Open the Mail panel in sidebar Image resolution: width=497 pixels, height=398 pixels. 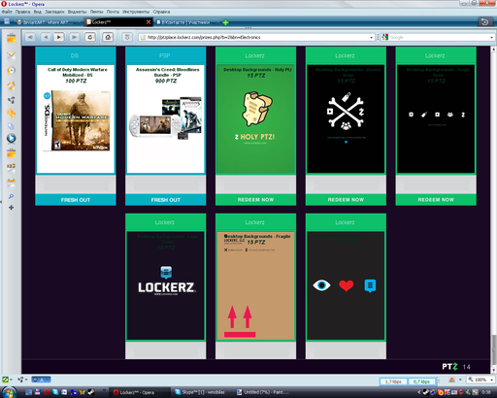pyautogui.click(x=11, y=55)
